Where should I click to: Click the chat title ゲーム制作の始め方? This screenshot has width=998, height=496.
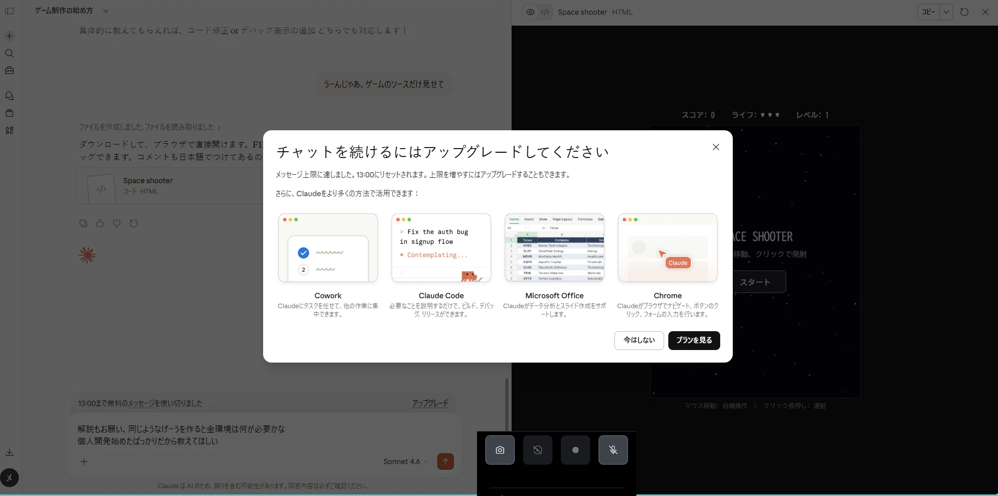click(x=64, y=10)
